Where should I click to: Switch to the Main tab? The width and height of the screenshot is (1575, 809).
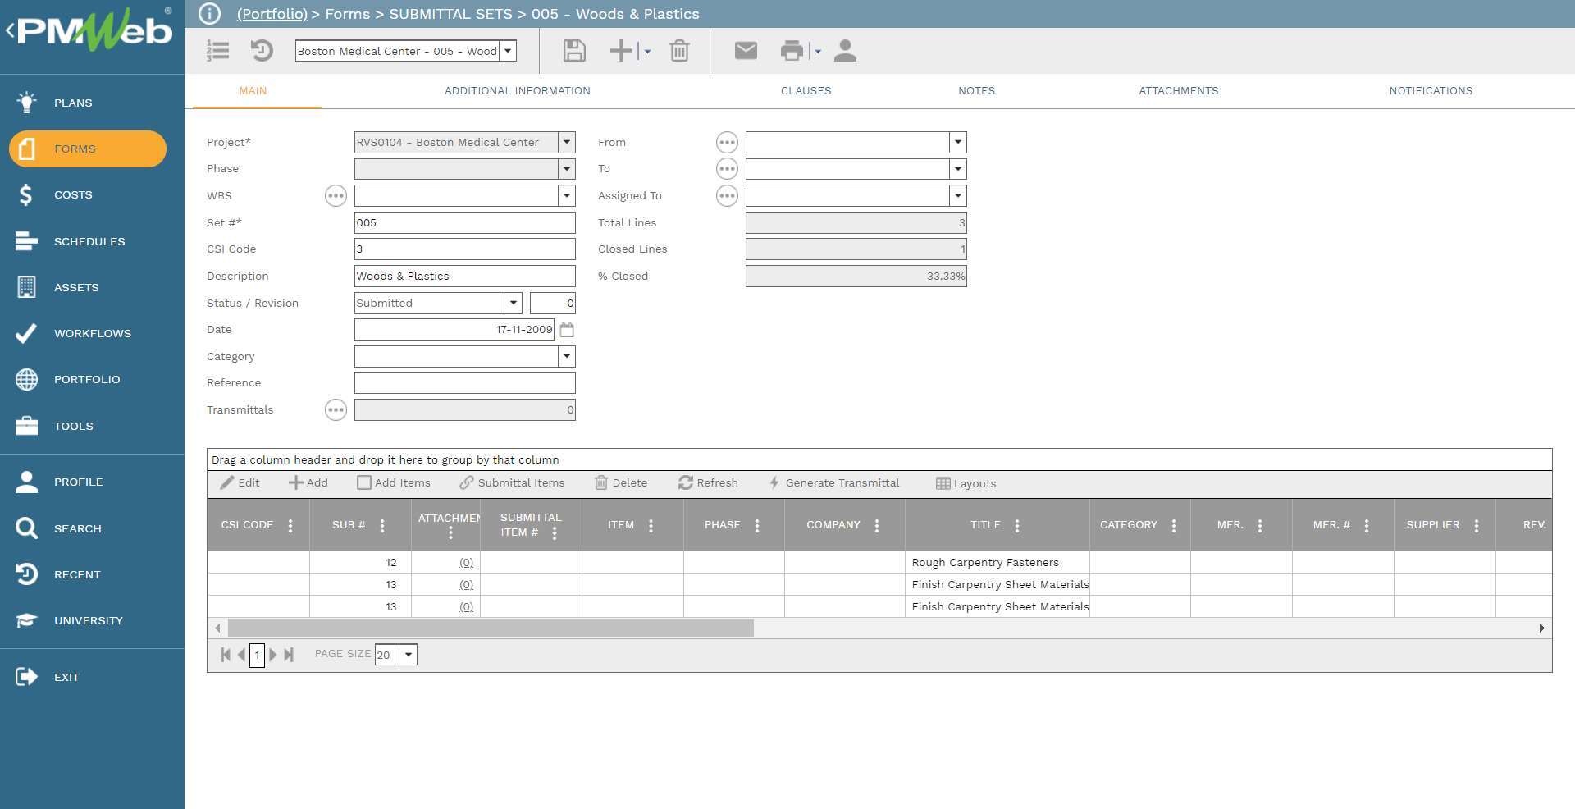(x=253, y=90)
